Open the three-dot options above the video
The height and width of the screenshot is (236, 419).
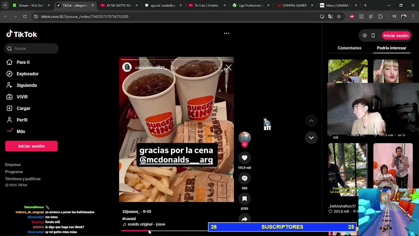226,33
